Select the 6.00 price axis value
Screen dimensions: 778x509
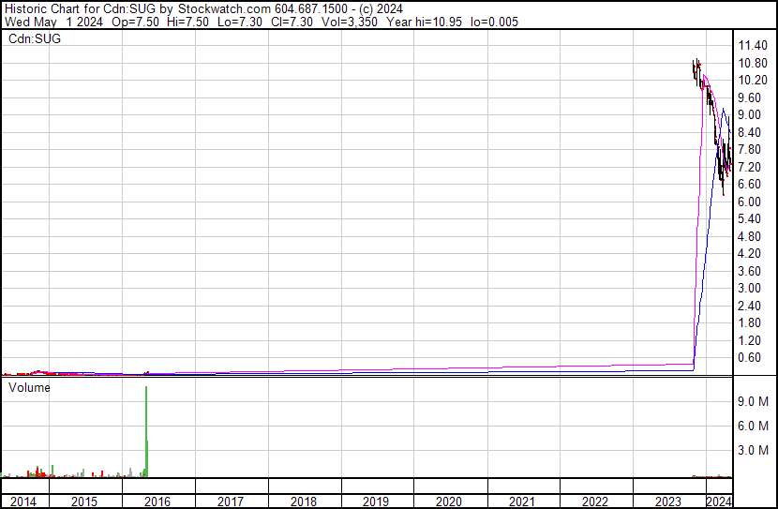(749, 202)
